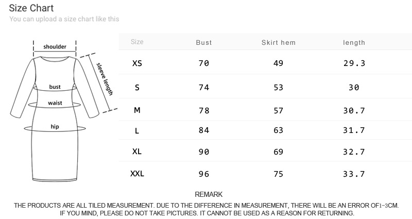Select the XS size row label
This screenshot has width=412, height=219.
[x=137, y=63]
